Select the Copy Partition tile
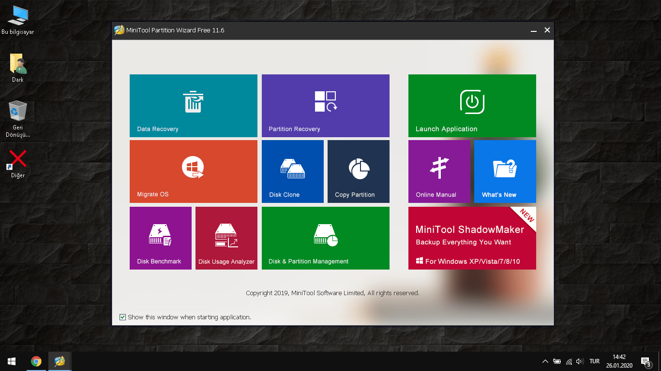The height and width of the screenshot is (371, 661). click(359, 171)
